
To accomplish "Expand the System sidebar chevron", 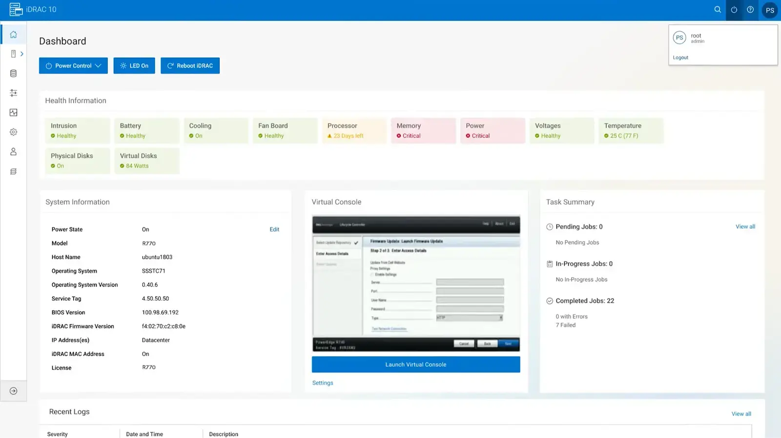I will (x=22, y=54).
